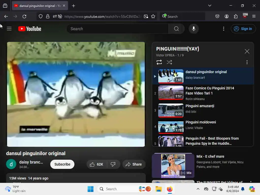Play 'Pinguini amuzanți' playlist item
260x195 pixels.
click(x=203, y=110)
